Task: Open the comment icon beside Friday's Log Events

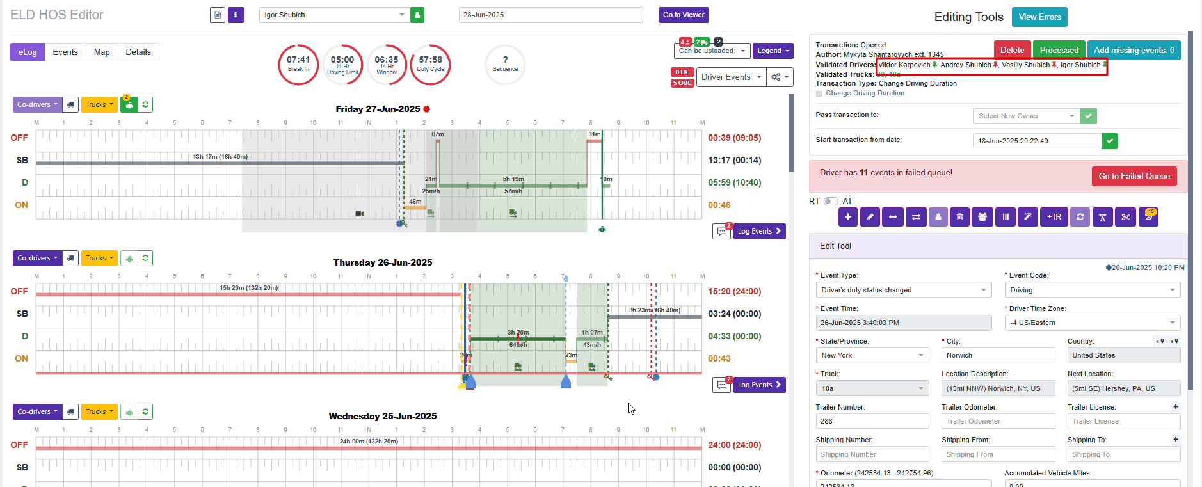Action: click(x=722, y=232)
